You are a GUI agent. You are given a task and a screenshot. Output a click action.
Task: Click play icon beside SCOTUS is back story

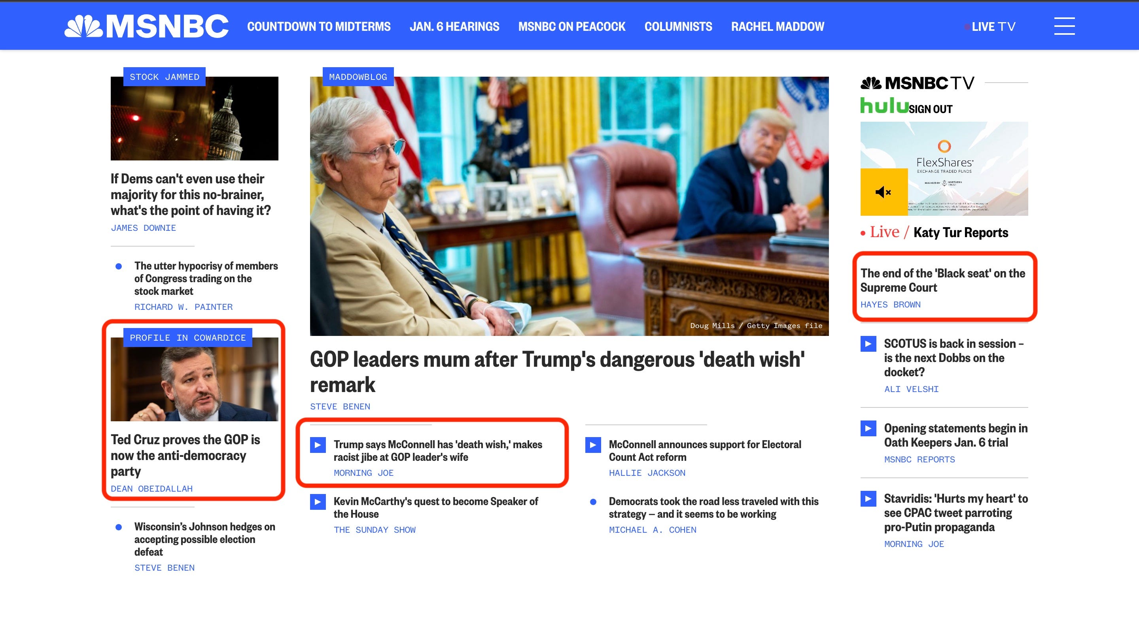click(x=868, y=344)
